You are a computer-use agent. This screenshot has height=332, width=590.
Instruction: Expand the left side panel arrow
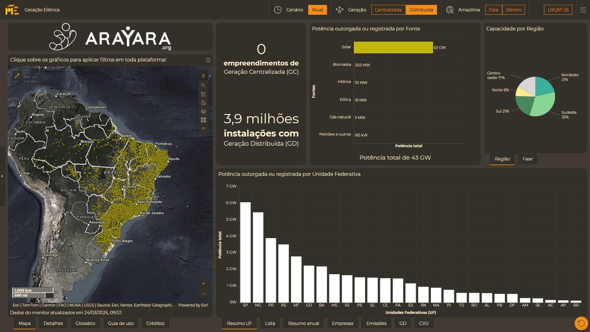(x=2, y=176)
